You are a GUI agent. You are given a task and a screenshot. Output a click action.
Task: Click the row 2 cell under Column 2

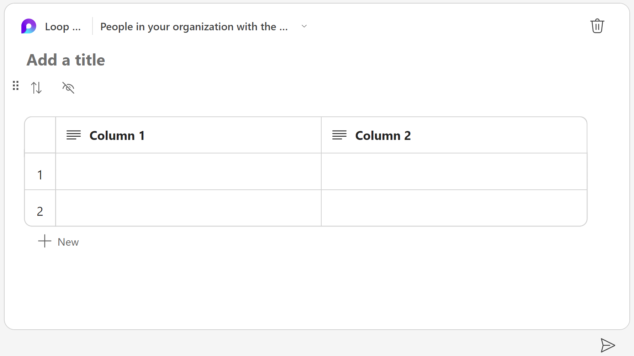454,208
